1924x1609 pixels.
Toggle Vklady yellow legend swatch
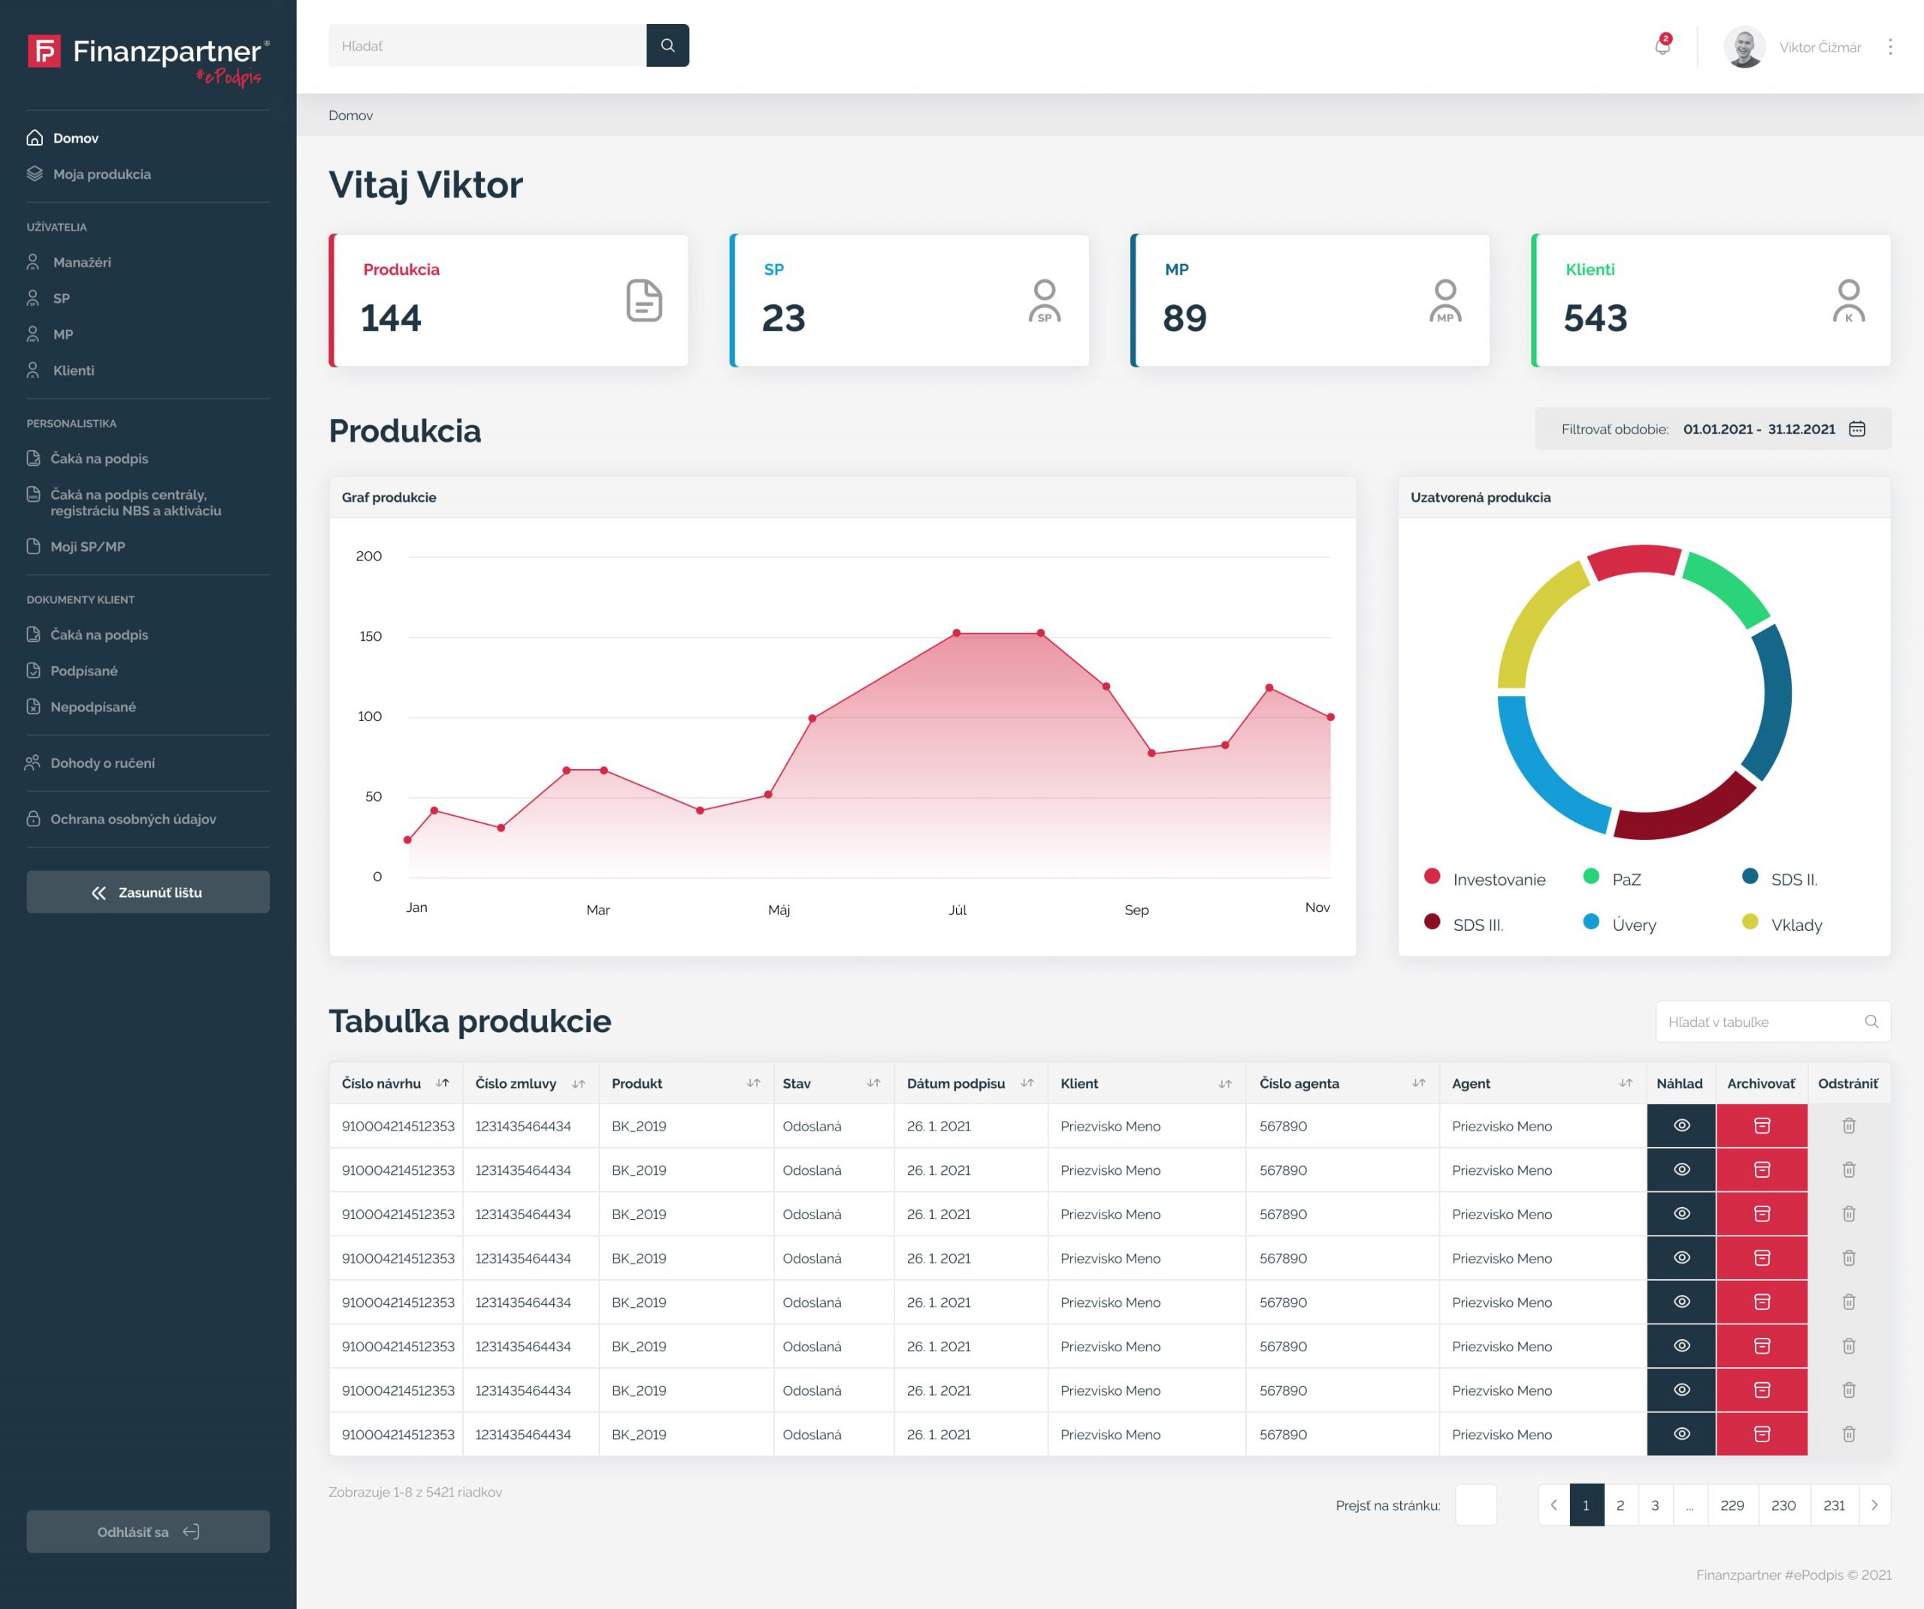[x=1750, y=921]
